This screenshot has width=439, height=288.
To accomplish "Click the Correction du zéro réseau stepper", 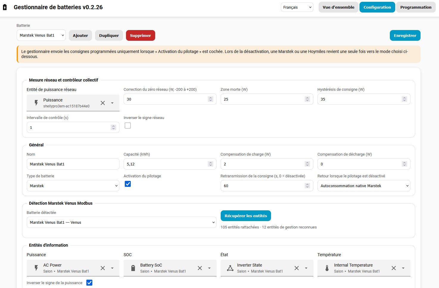I will 211,99.
